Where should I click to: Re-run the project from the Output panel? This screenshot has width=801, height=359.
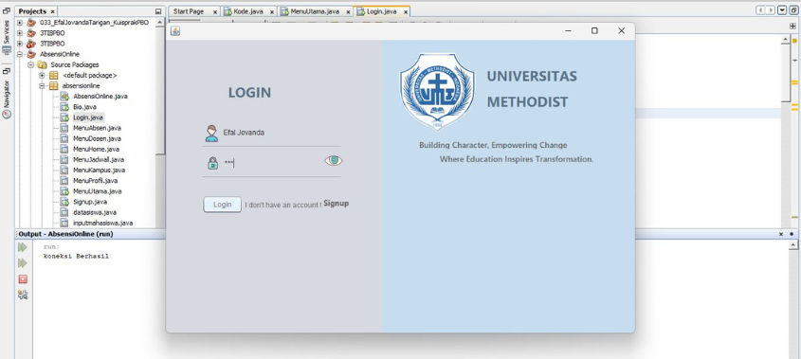click(x=23, y=247)
